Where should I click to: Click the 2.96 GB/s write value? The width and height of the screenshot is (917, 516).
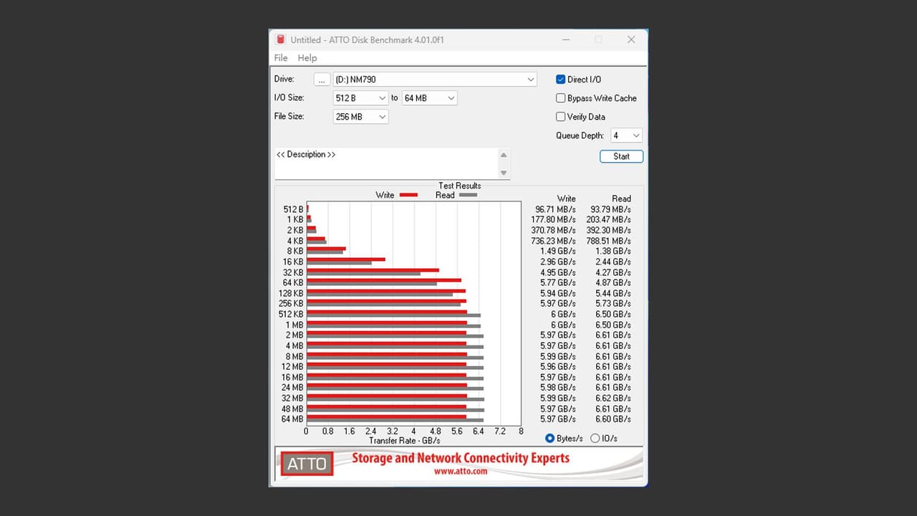tap(558, 262)
